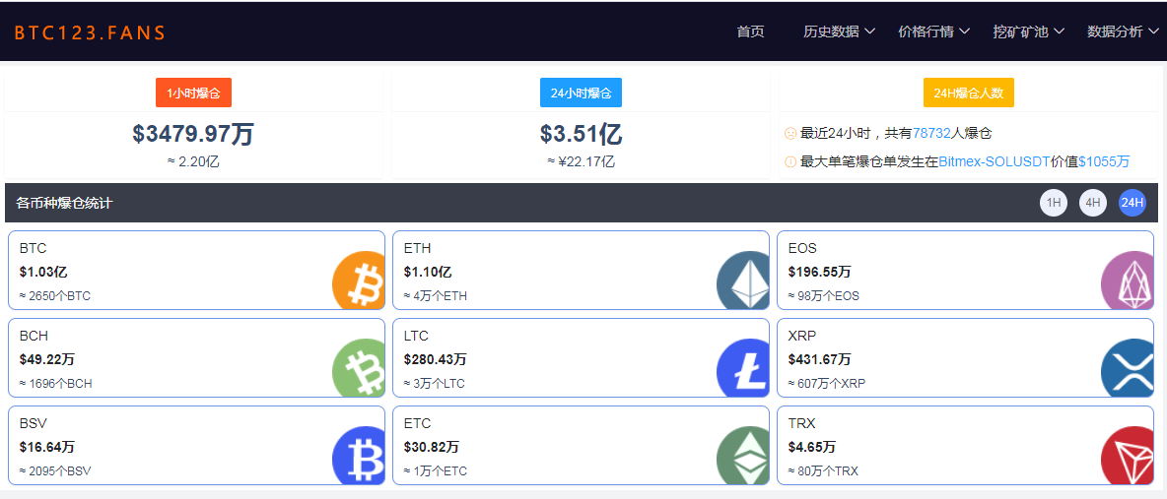Click the Ethereum (ETH) diamond icon
Image resolution: width=1167 pixels, height=499 pixels.
pos(743,281)
